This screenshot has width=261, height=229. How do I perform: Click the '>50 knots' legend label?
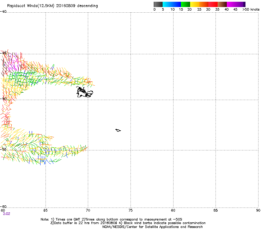251,10
